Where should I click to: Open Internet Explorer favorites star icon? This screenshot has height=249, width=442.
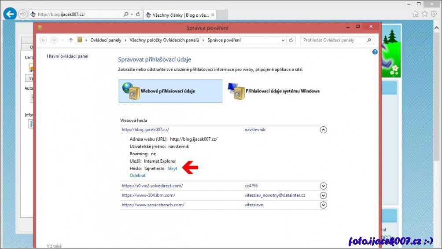(425, 14)
